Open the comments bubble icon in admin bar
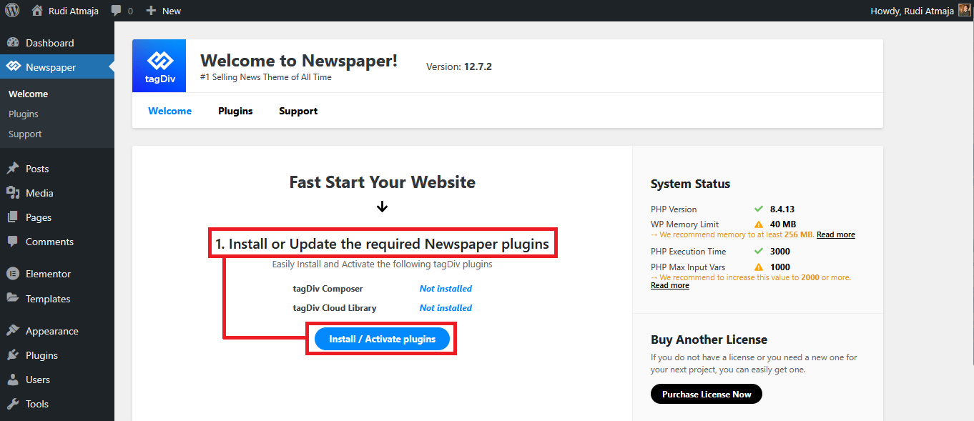Screen dimensions: 974x421 tap(116, 11)
